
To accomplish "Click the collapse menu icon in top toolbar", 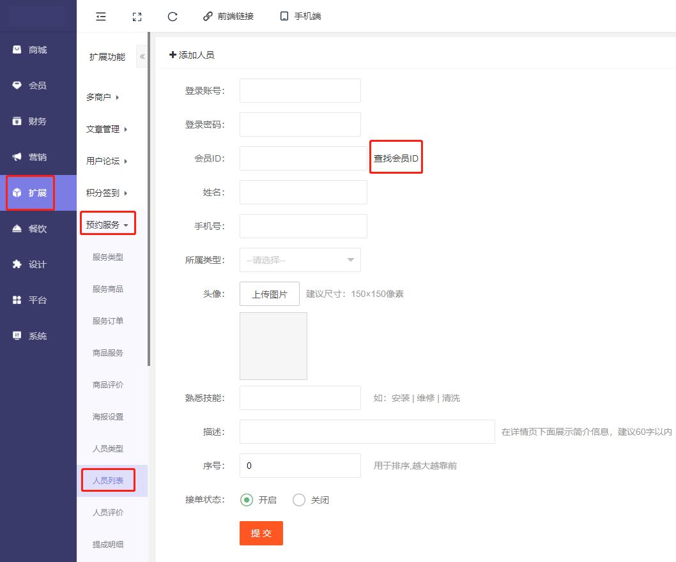I will (x=100, y=17).
